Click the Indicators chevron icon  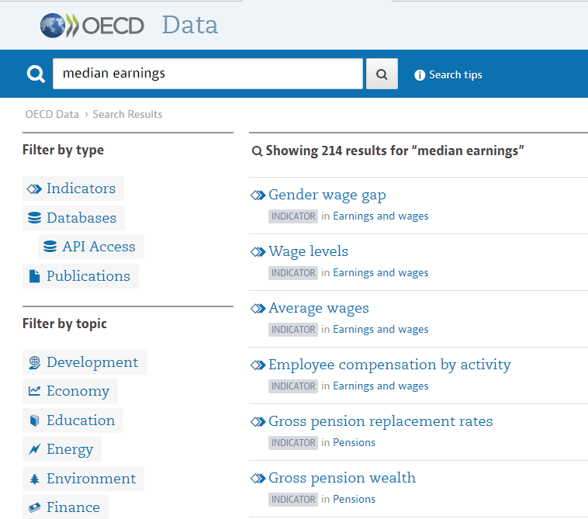tap(34, 189)
